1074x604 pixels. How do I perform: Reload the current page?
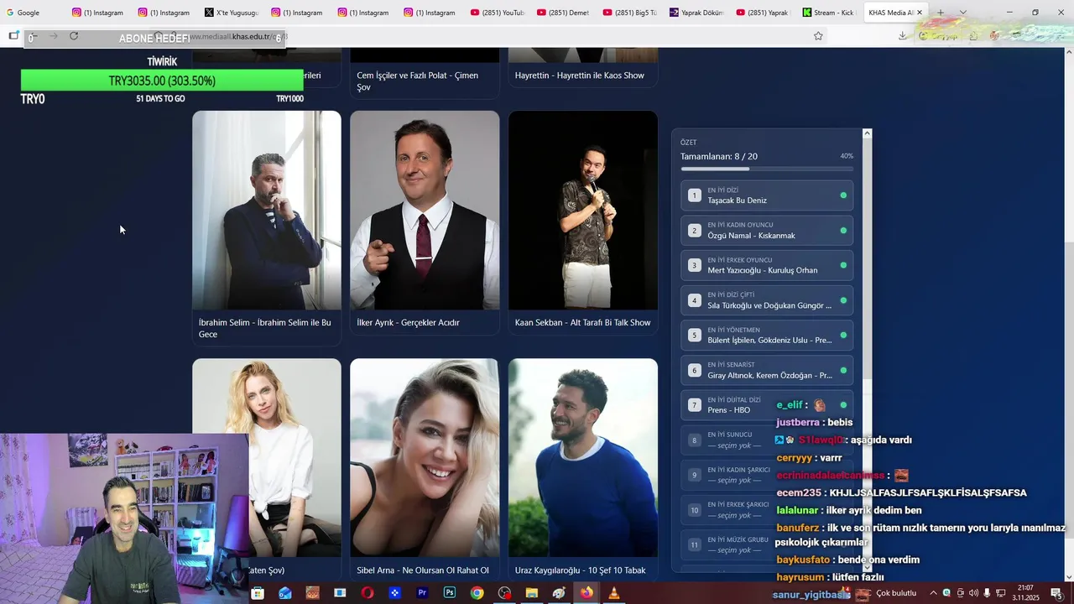pos(74,36)
